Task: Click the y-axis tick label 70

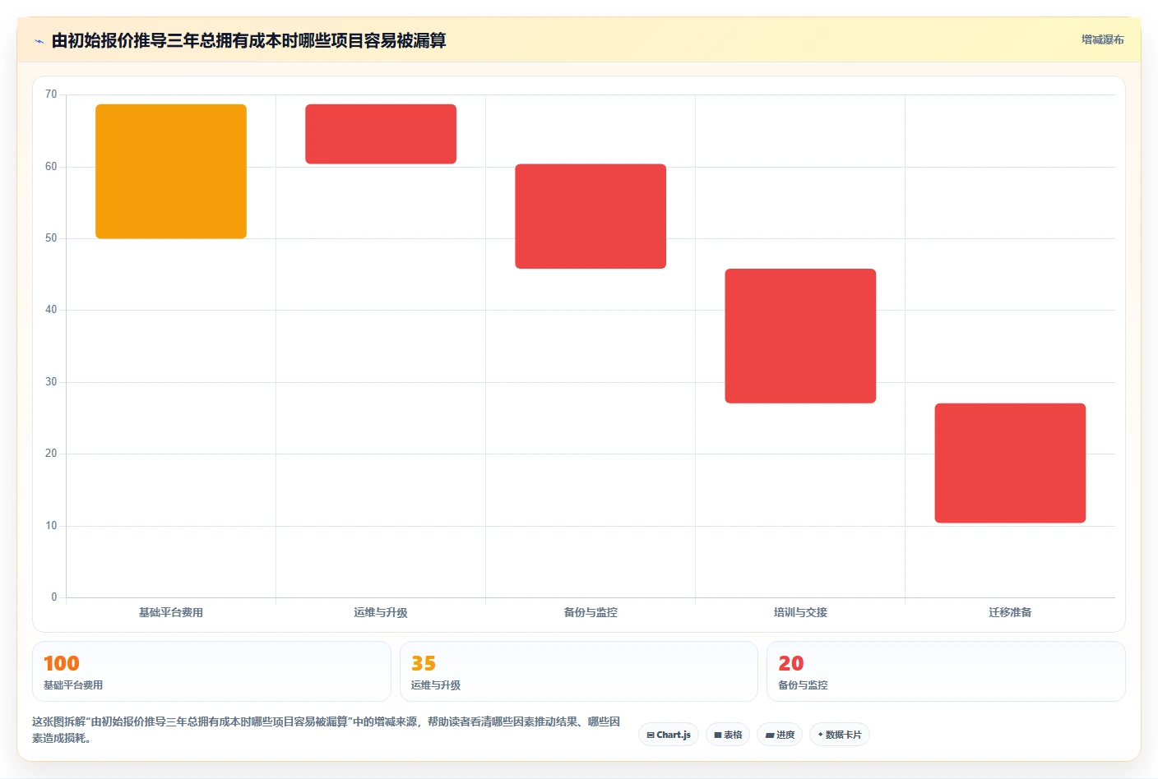Action: [x=51, y=94]
